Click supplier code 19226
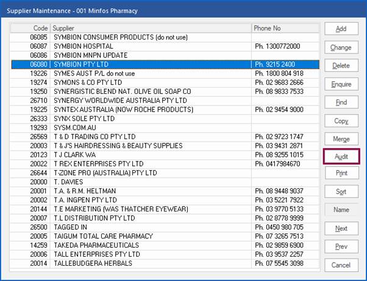The height and width of the screenshot is (281, 367). point(38,73)
